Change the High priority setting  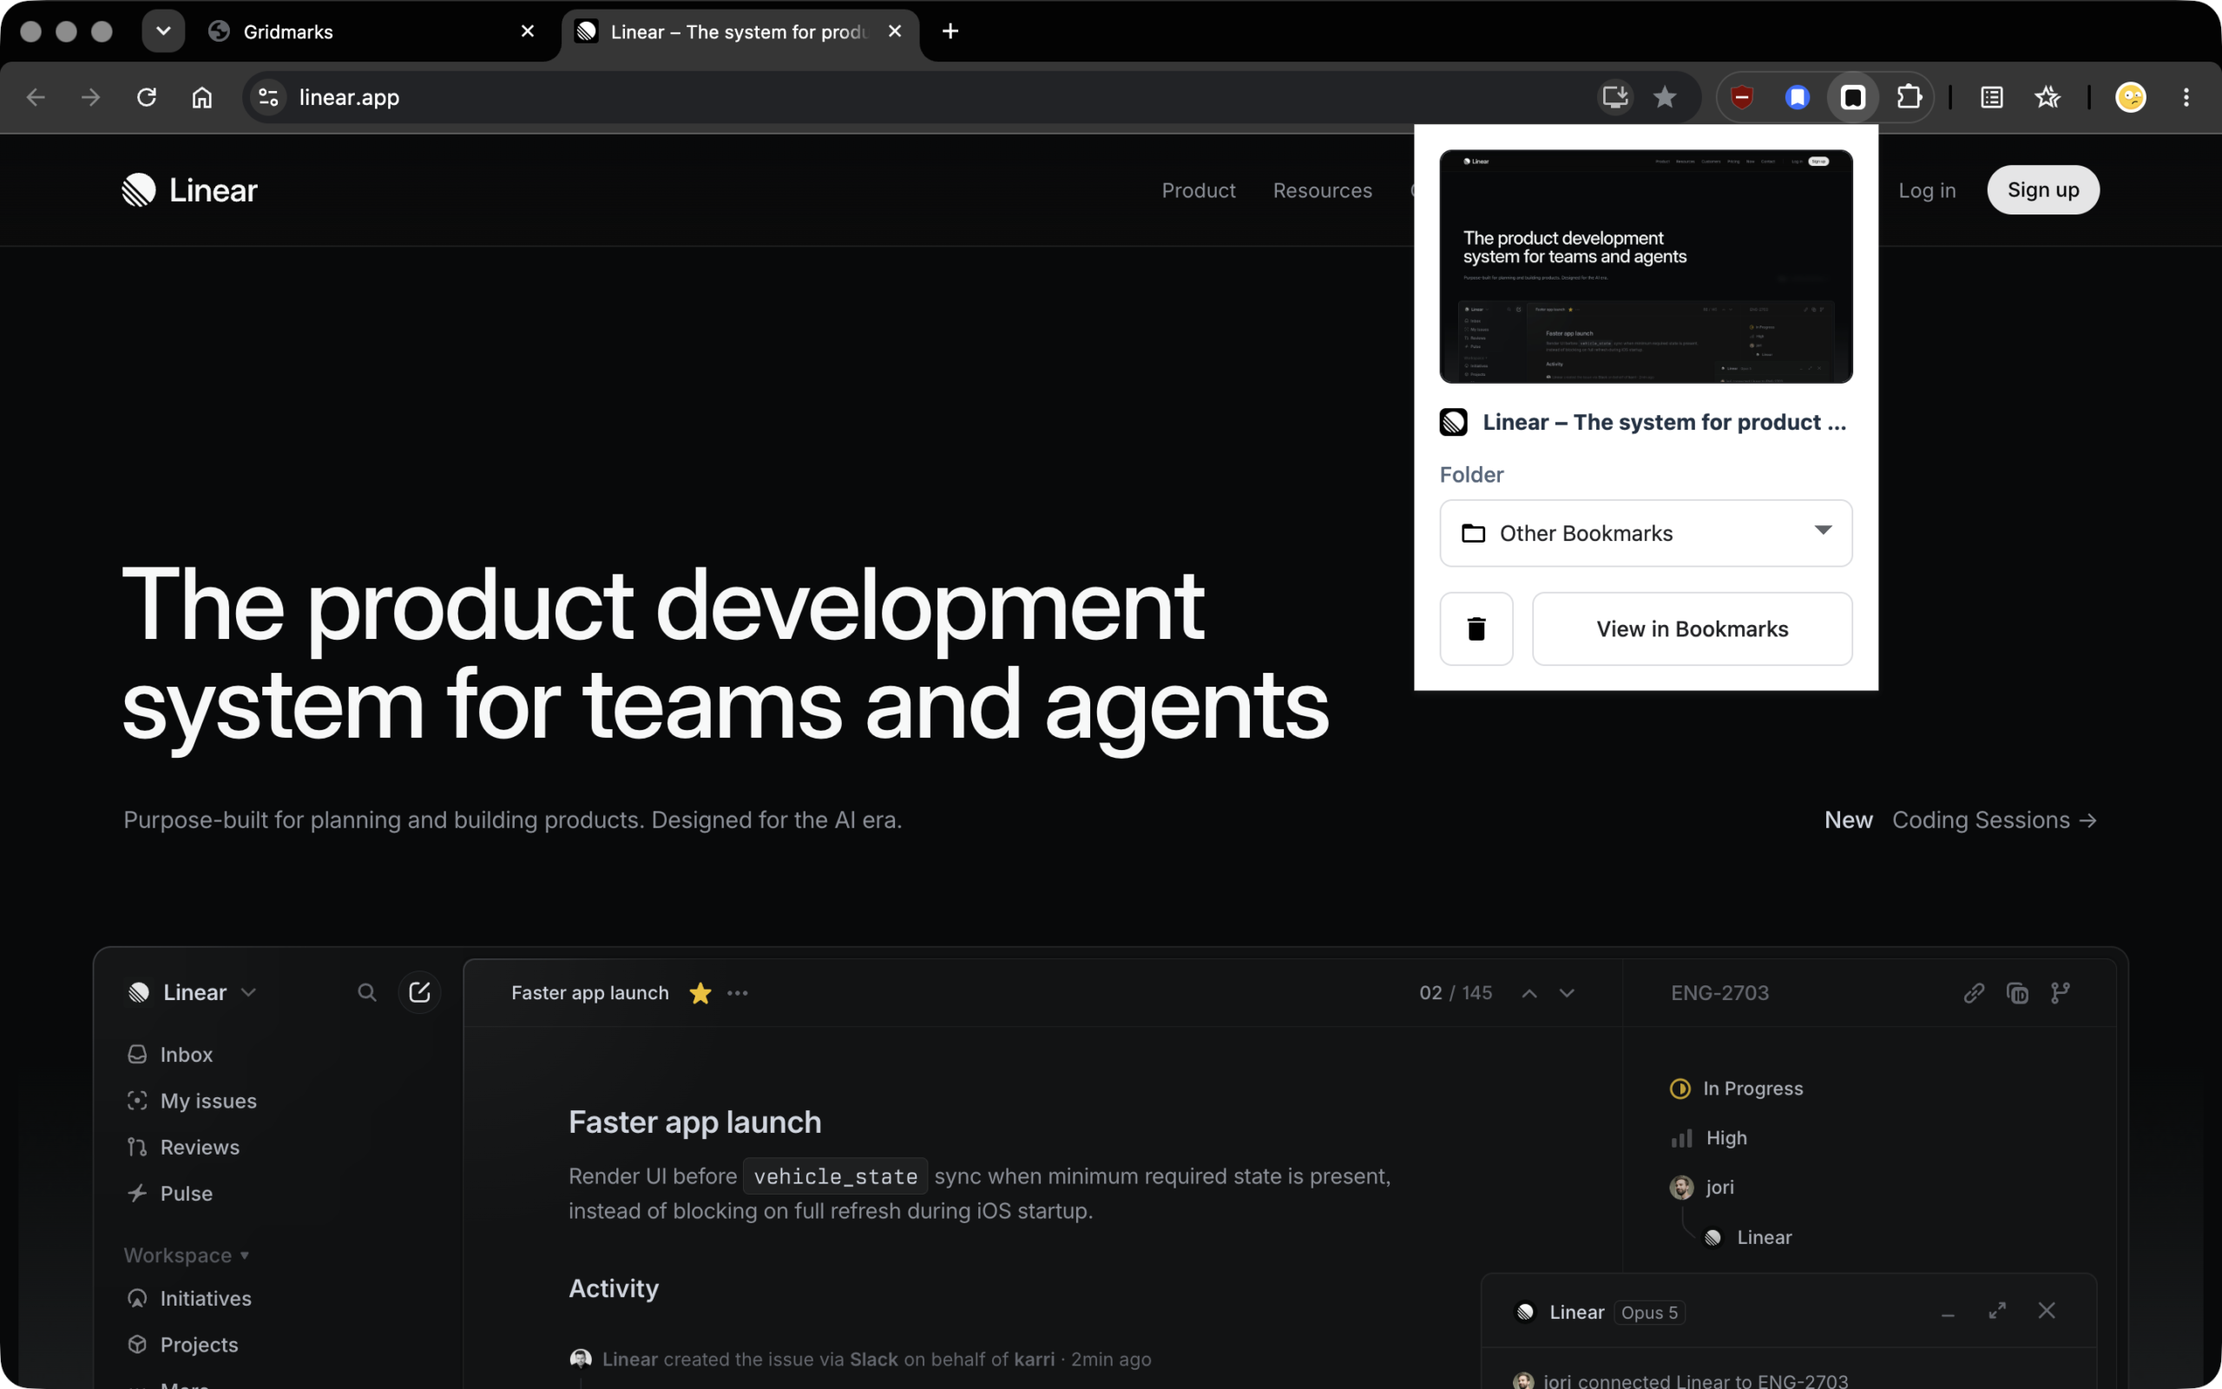point(1709,1138)
